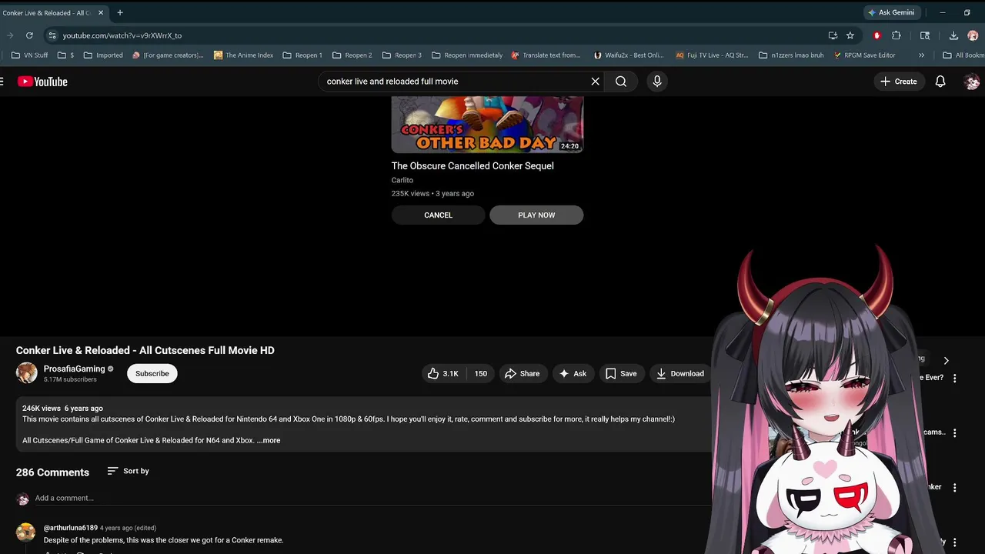The height and width of the screenshot is (554, 985).
Task: Bookmark this page with the star icon
Action: tap(850, 35)
